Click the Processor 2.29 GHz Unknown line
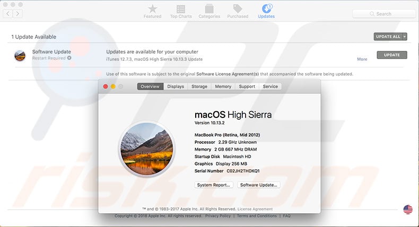 (x=225, y=142)
